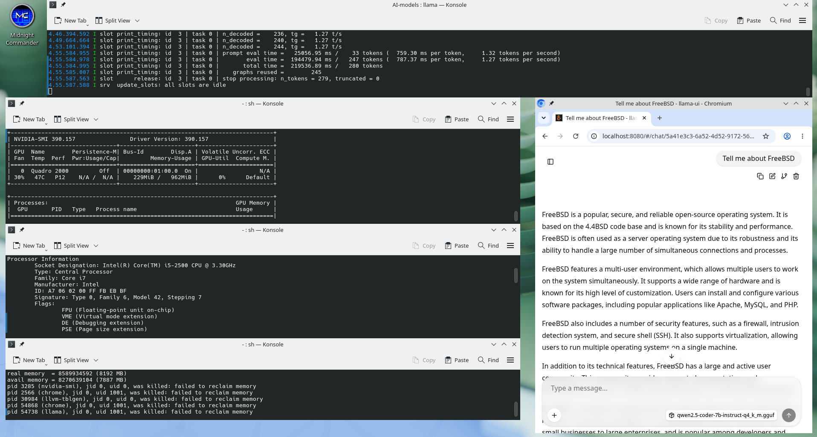
Task: Click New Tab in Processor Information Konsole
Action: pos(29,246)
